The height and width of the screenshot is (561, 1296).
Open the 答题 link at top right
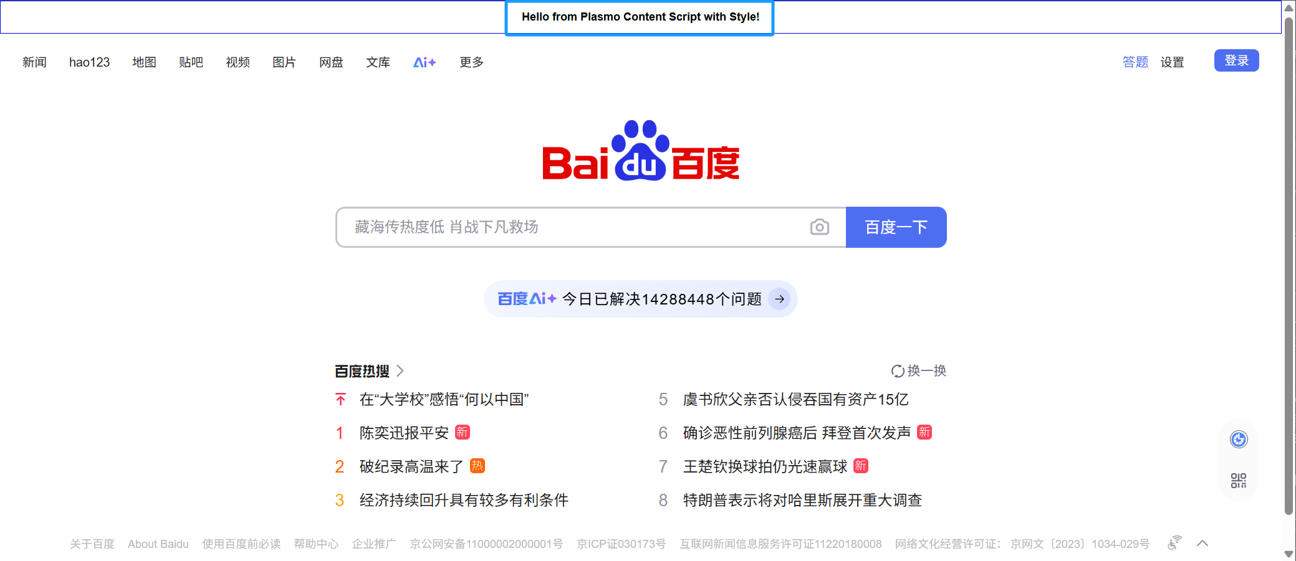[x=1135, y=62]
